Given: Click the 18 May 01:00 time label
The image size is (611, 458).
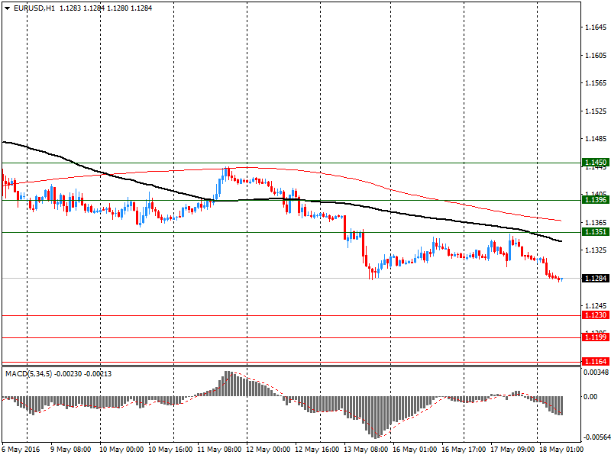Looking at the screenshot, I should click(x=561, y=450).
